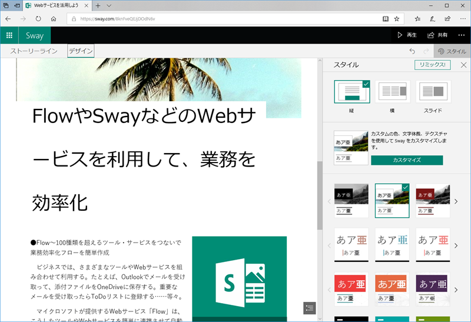
Task: Show next styles in landscape row
Action: [x=456, y=201]
